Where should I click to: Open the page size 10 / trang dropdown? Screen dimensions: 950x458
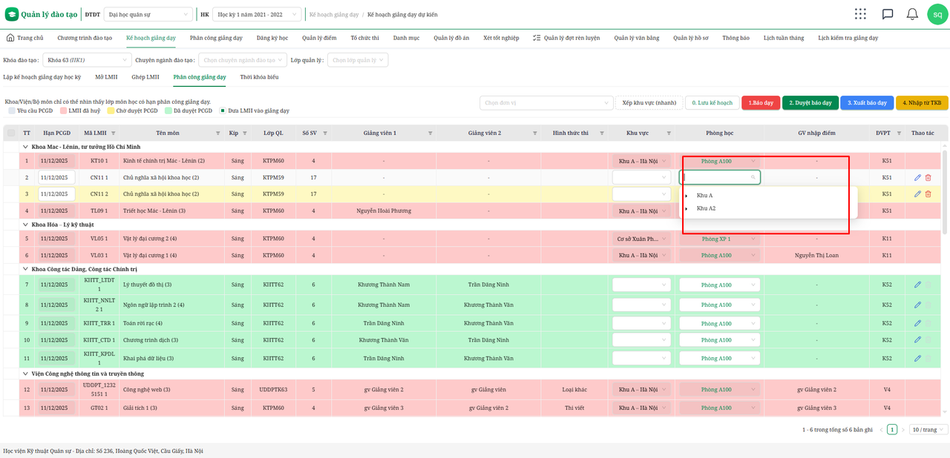(928, 429)
